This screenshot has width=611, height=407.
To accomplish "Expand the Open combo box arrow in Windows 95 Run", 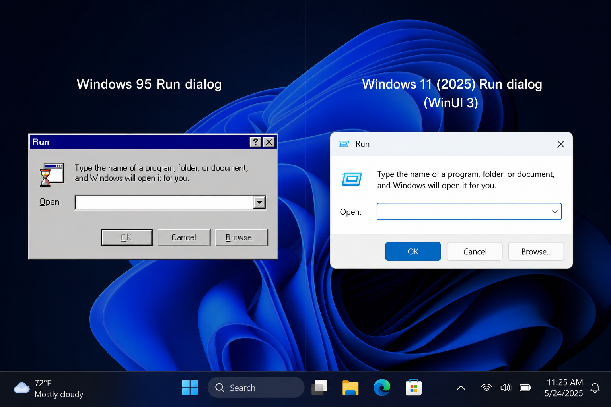I will (x=259, y=202).
